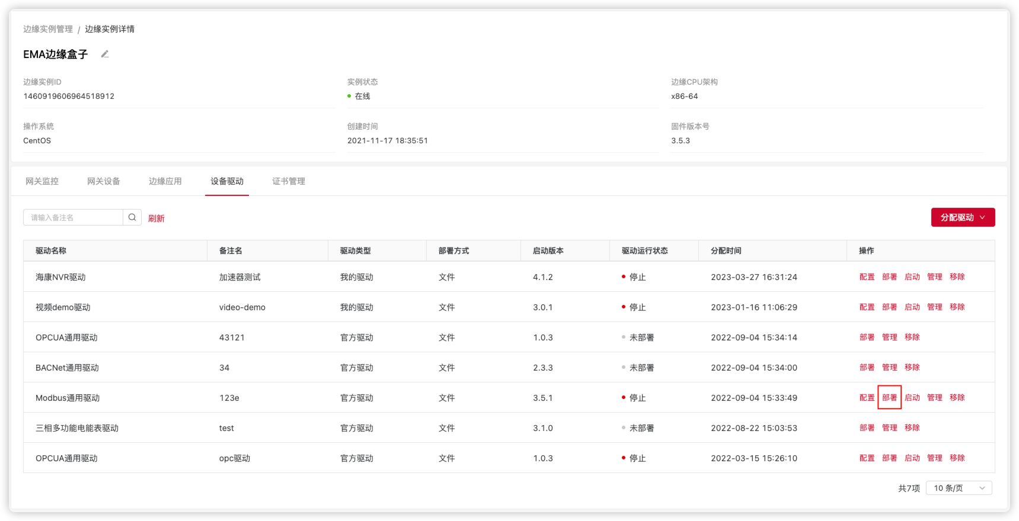Click 启动 for 视频demo驱动
The image size is (1019, 521).
pyautogui.click(x=912, y=307)
